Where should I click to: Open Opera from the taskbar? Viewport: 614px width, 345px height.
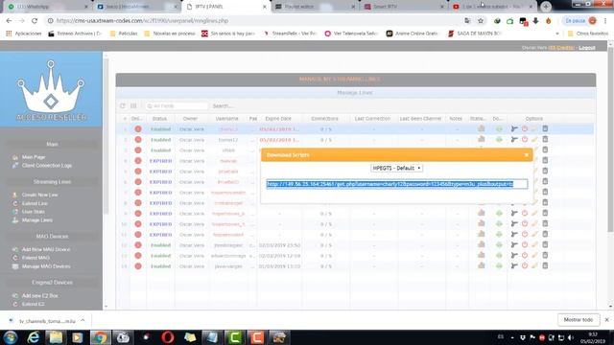pyautogui.click(x=167, y=337)
